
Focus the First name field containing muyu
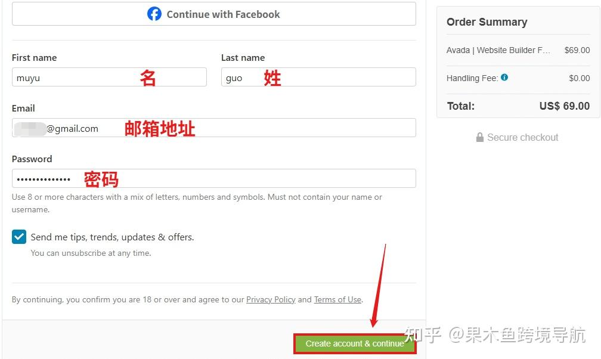109,77
